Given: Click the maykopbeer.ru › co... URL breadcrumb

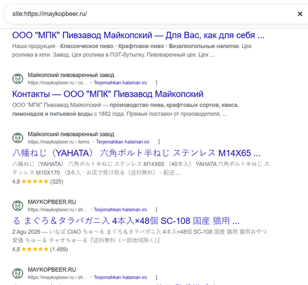Looking at the screenshot, I should [x=57, y=83].
